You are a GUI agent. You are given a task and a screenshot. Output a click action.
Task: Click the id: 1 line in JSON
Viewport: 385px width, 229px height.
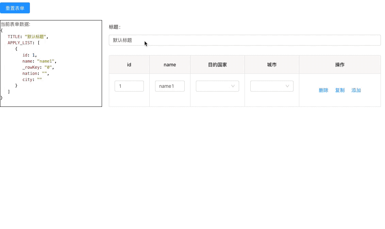tap(30, 55)
